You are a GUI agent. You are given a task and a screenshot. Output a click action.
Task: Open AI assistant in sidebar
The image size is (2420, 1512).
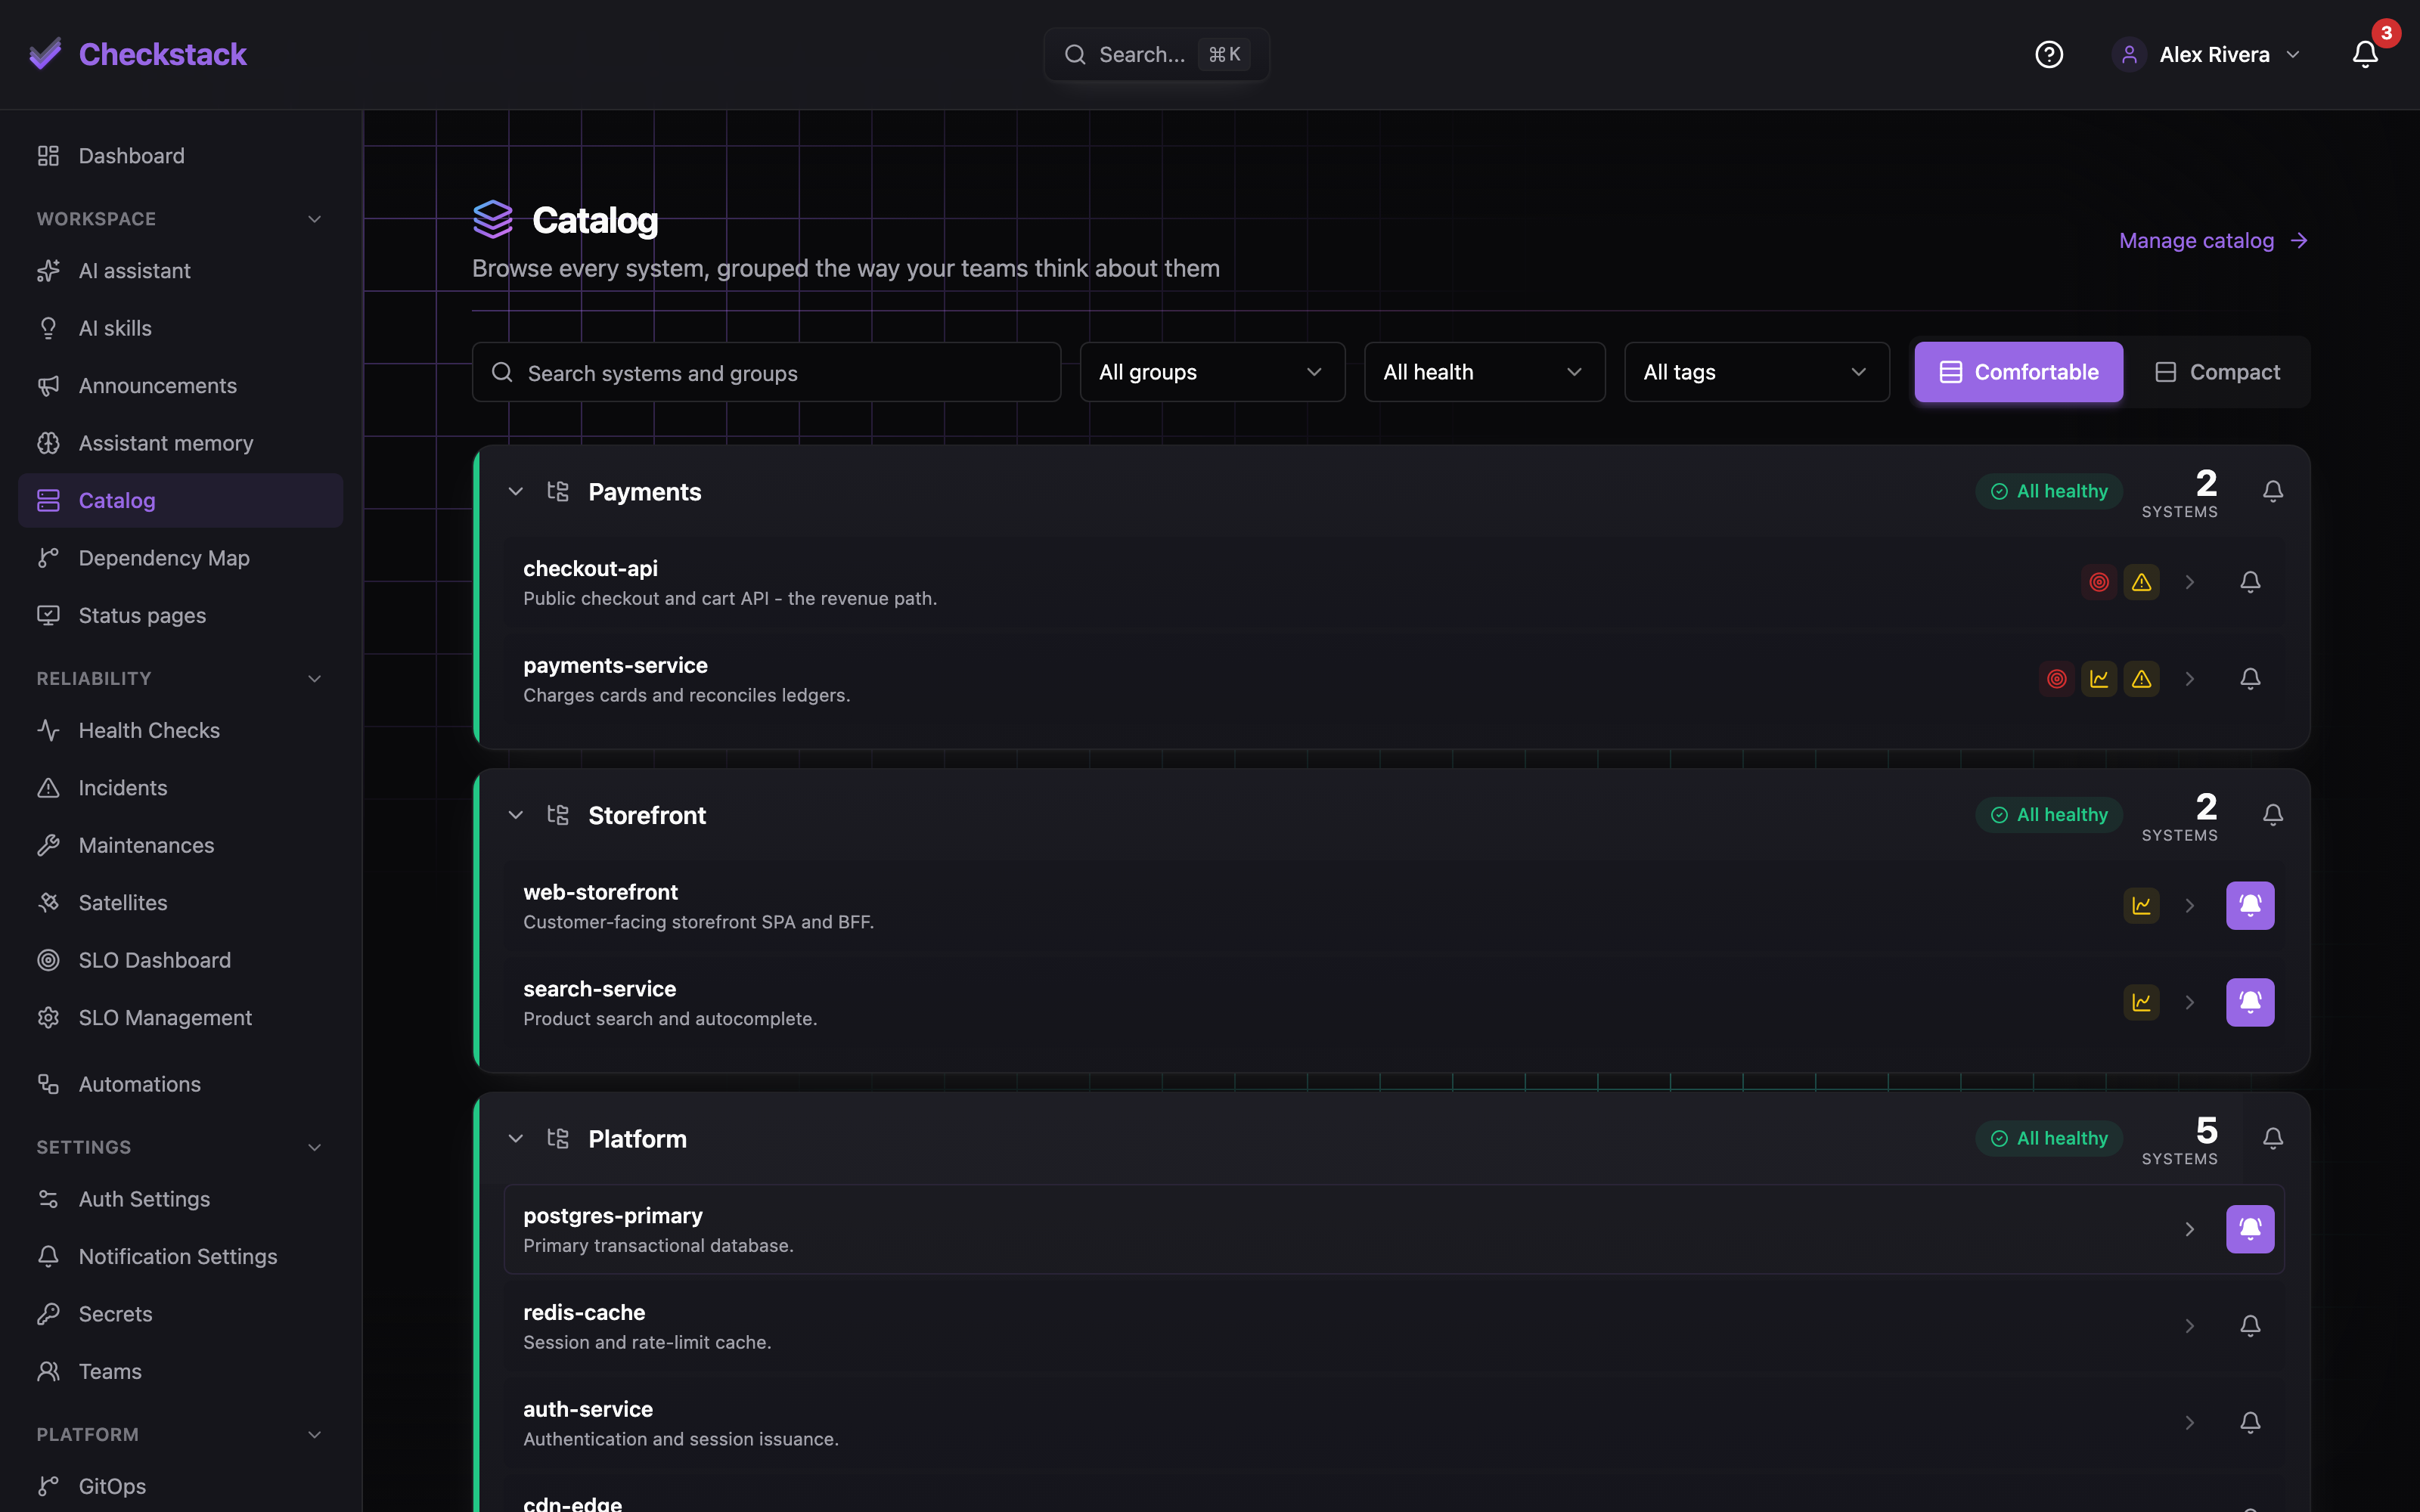pyautogui.click(x=180, y=271)
